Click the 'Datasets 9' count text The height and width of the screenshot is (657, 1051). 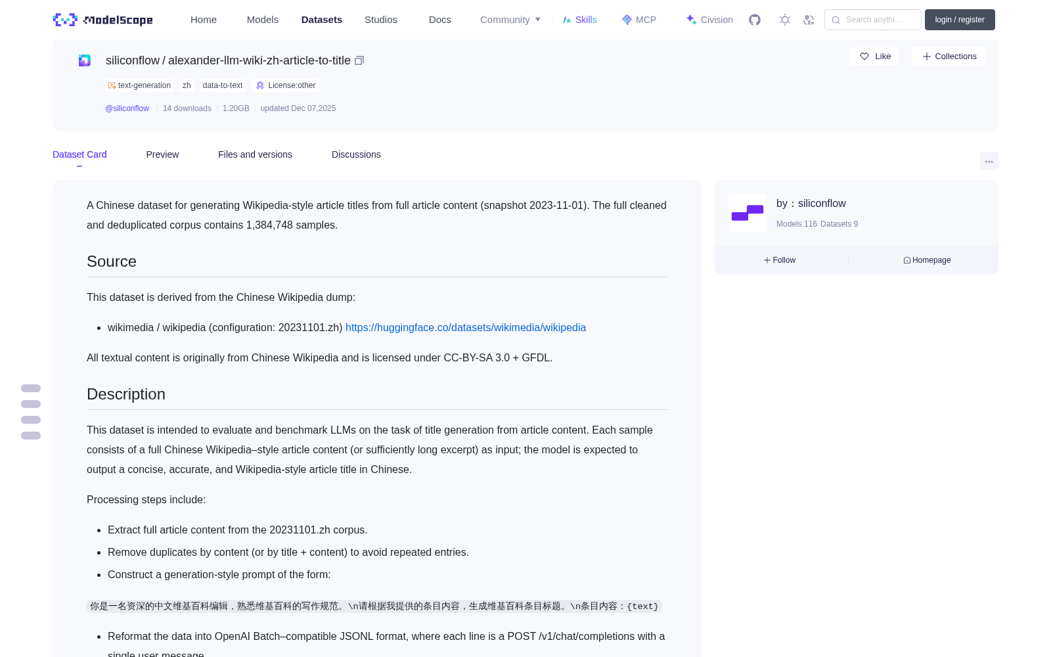coord(839,224)
